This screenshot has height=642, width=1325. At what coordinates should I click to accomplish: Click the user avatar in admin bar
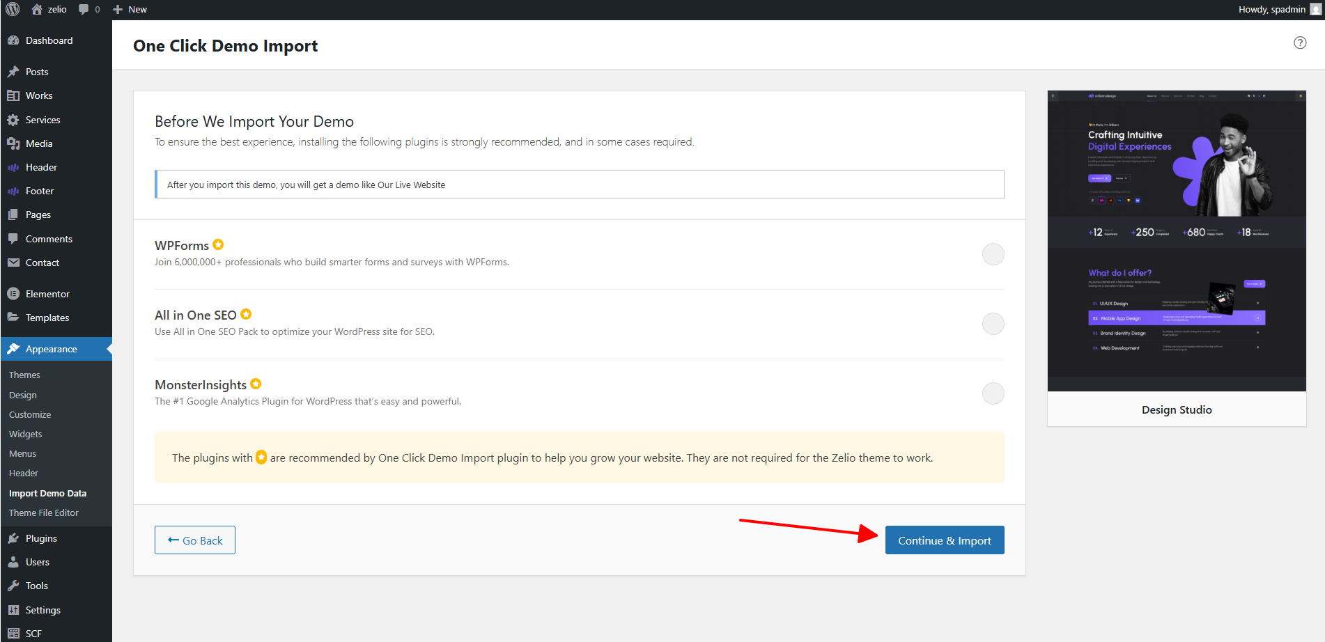coord(1315,9)
